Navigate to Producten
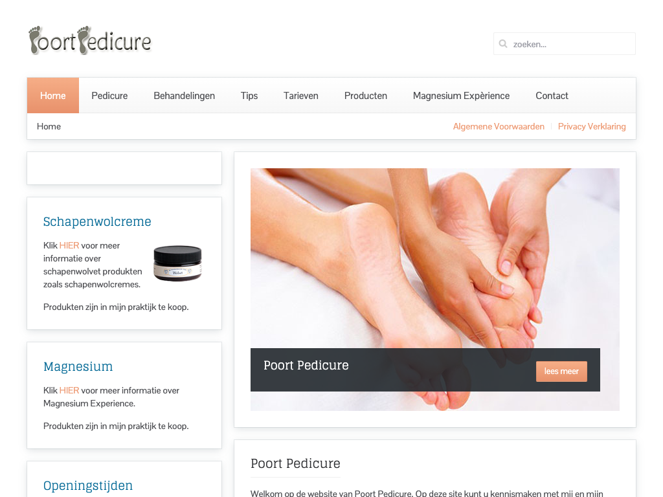 click(x=366, y=96)
